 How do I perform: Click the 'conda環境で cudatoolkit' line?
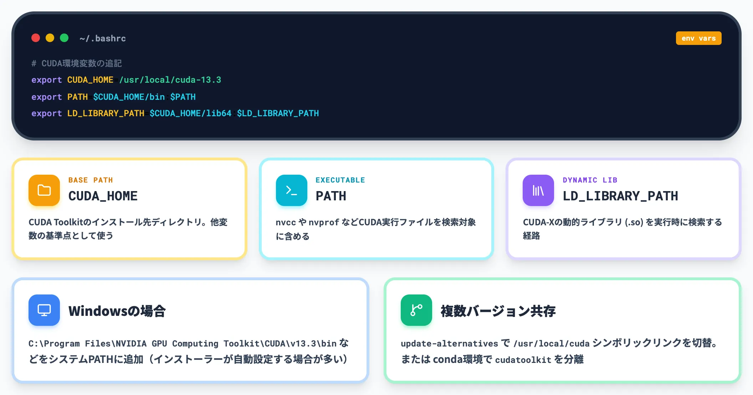(x=492, y=359)
